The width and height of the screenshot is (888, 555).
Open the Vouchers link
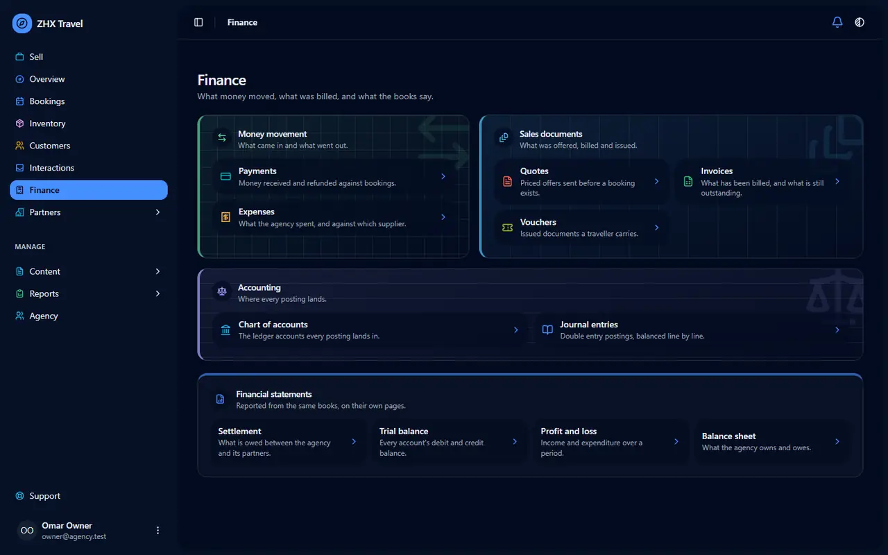click(581, 228)
